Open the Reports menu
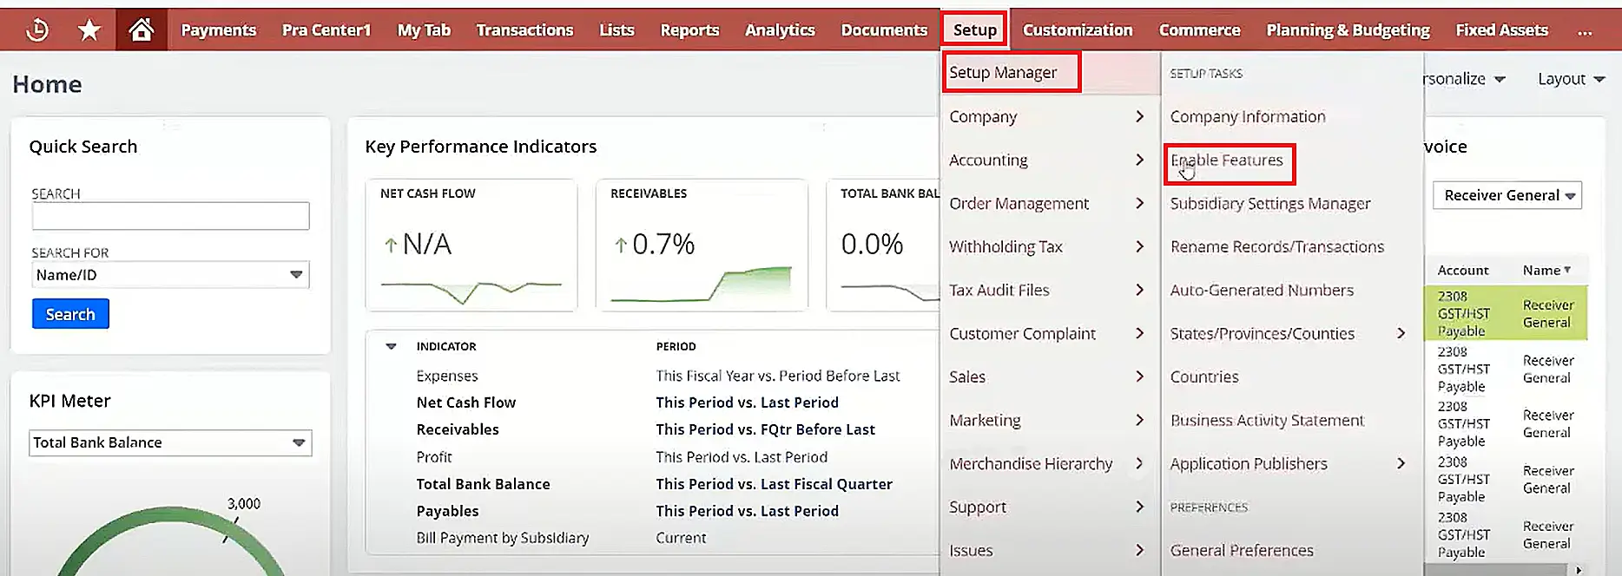Screen dimensions: 1622x576 pos(689,30)
